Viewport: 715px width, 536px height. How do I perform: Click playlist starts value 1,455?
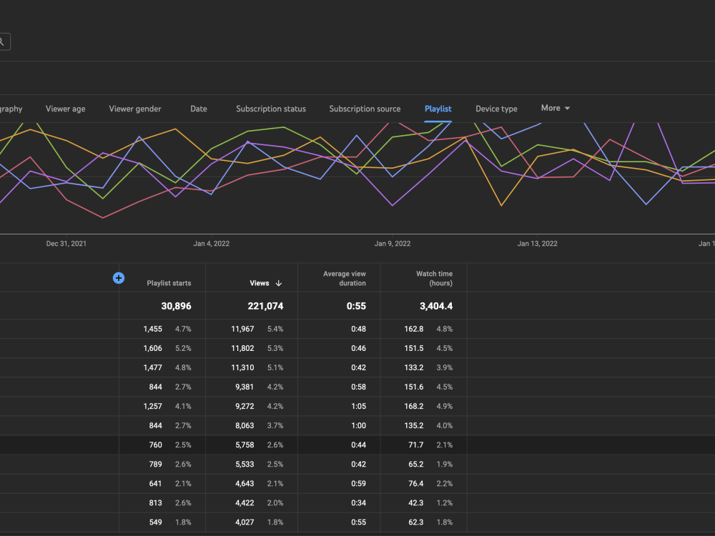point(153,329)
